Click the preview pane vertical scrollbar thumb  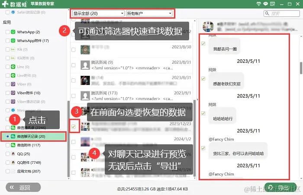(301, 68)
